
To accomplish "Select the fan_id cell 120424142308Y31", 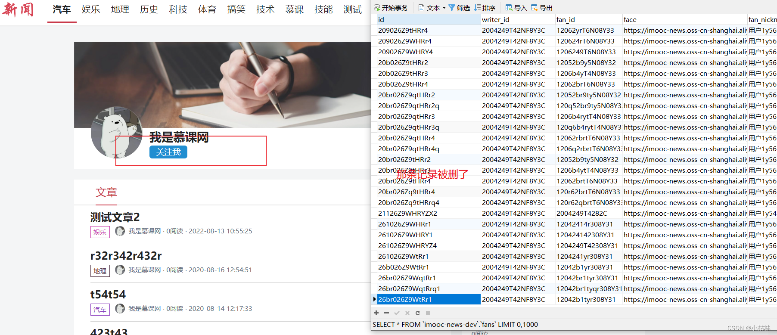I will [x=588, y=235].
